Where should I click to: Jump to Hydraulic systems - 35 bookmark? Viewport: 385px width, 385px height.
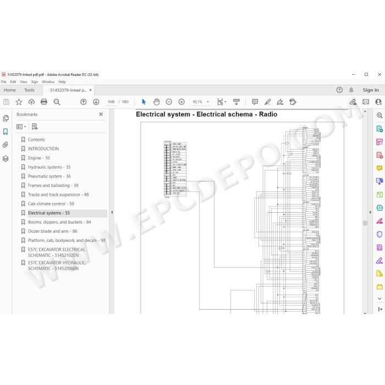pos(49,167)
